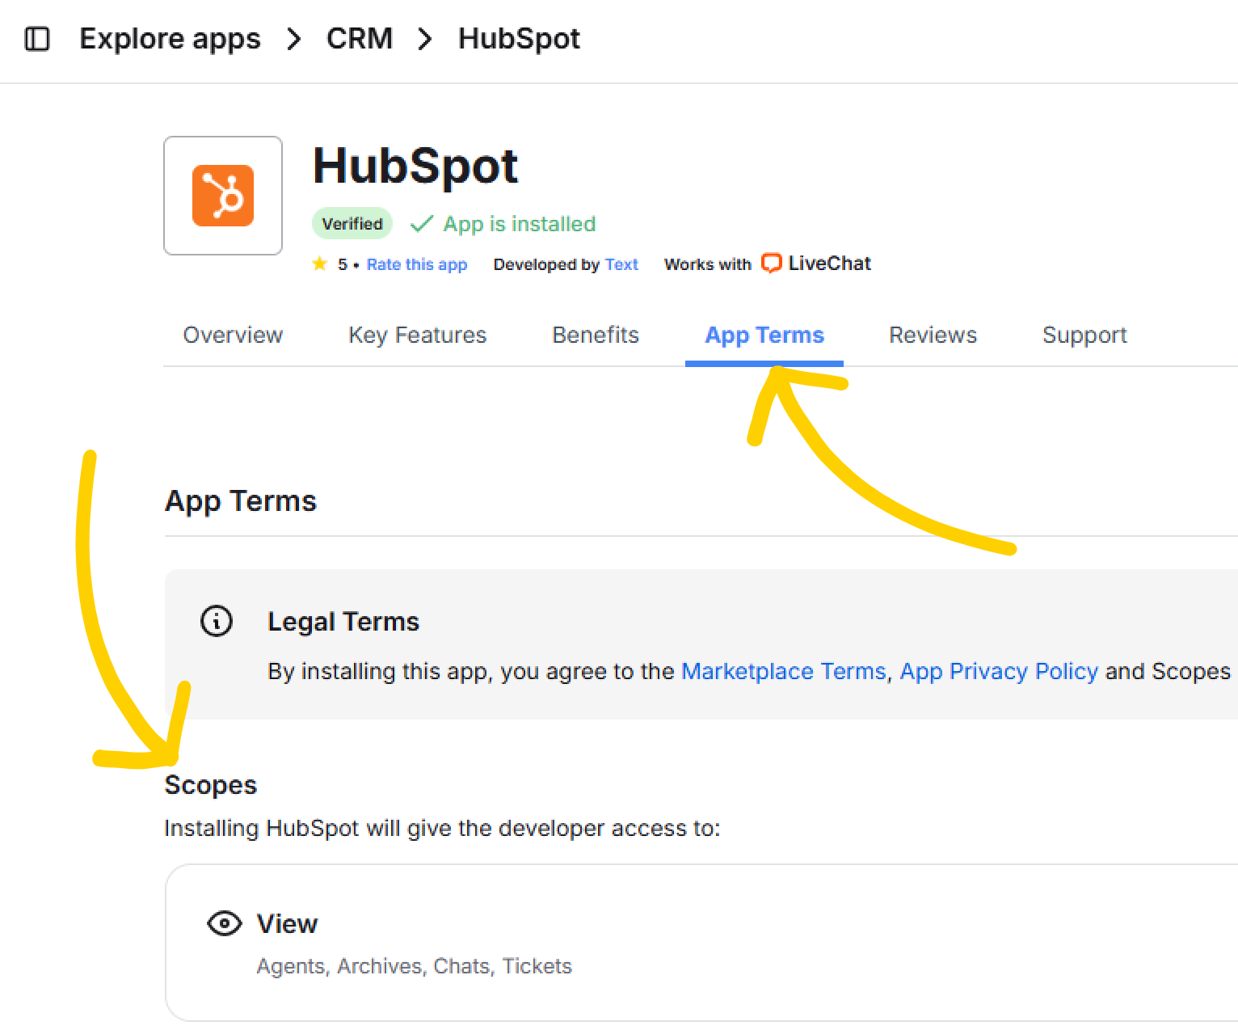Click the Scopes heading

tap(211, 785)
